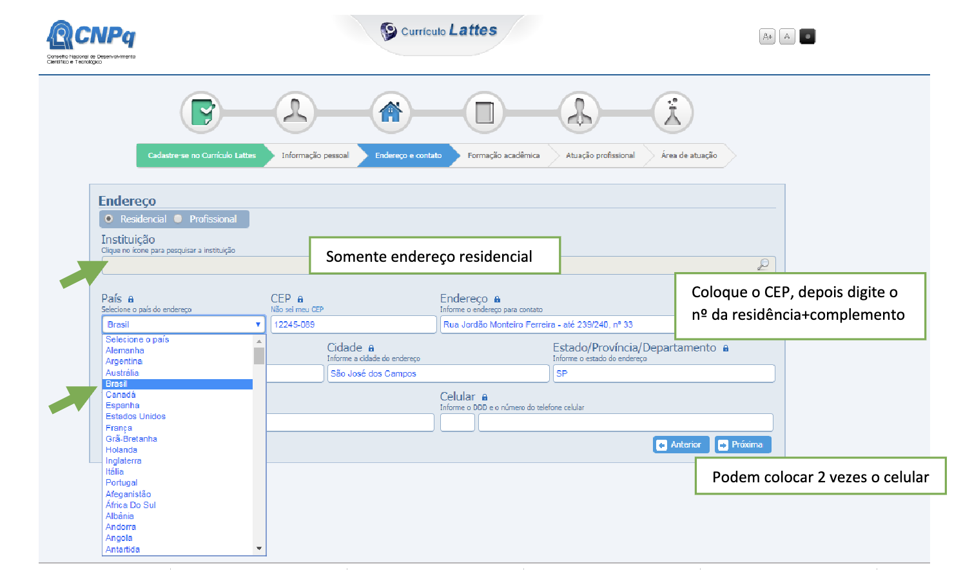Viewport: 972px width, 570px height.
Task: Click the registration checklist step icon
Action: [x=202, y=112]
